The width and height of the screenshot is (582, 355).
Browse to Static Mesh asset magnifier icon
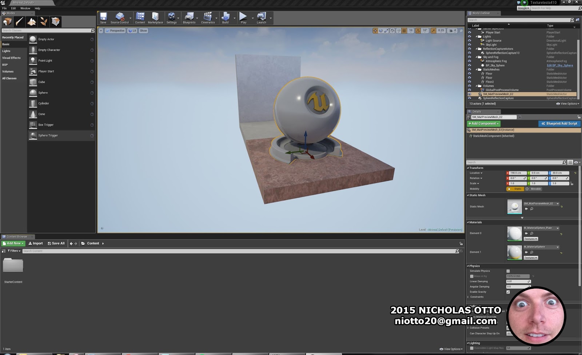pyautogui.click(x=531, y=209)
